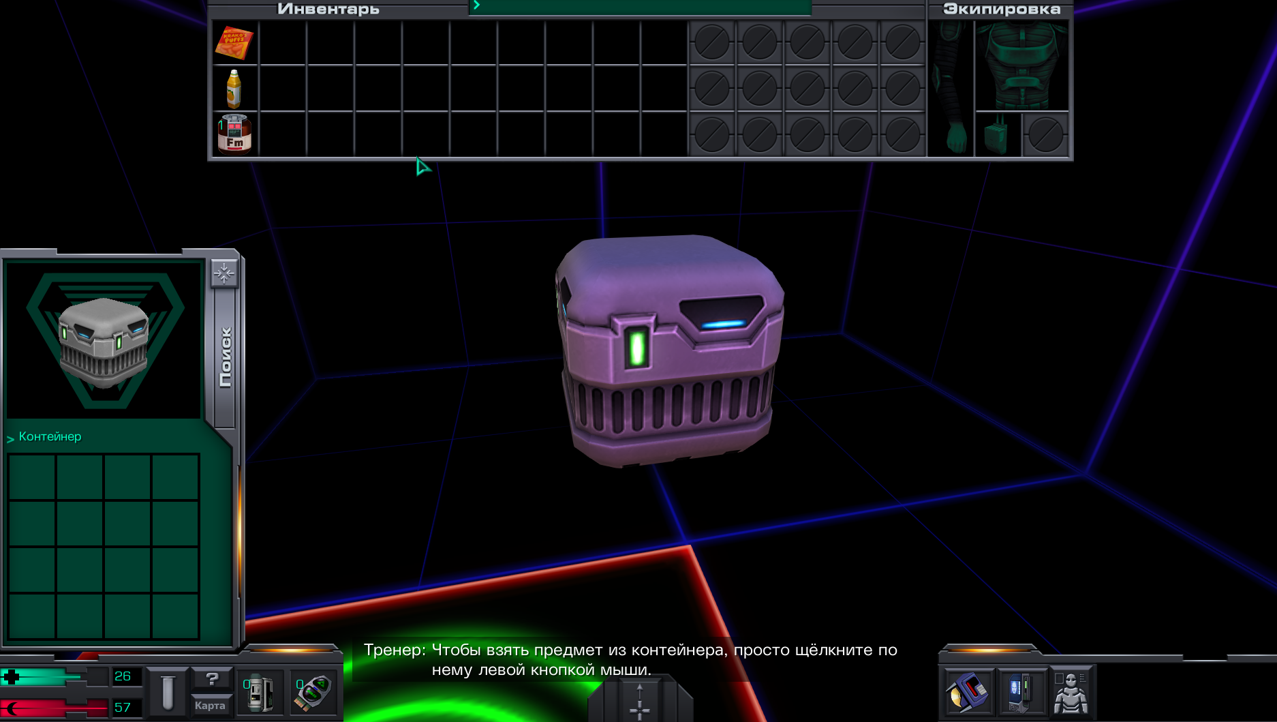Viewport: 1277px width, 722px height.
Task: Select the Fm jar in inventory
Action: 234,134
